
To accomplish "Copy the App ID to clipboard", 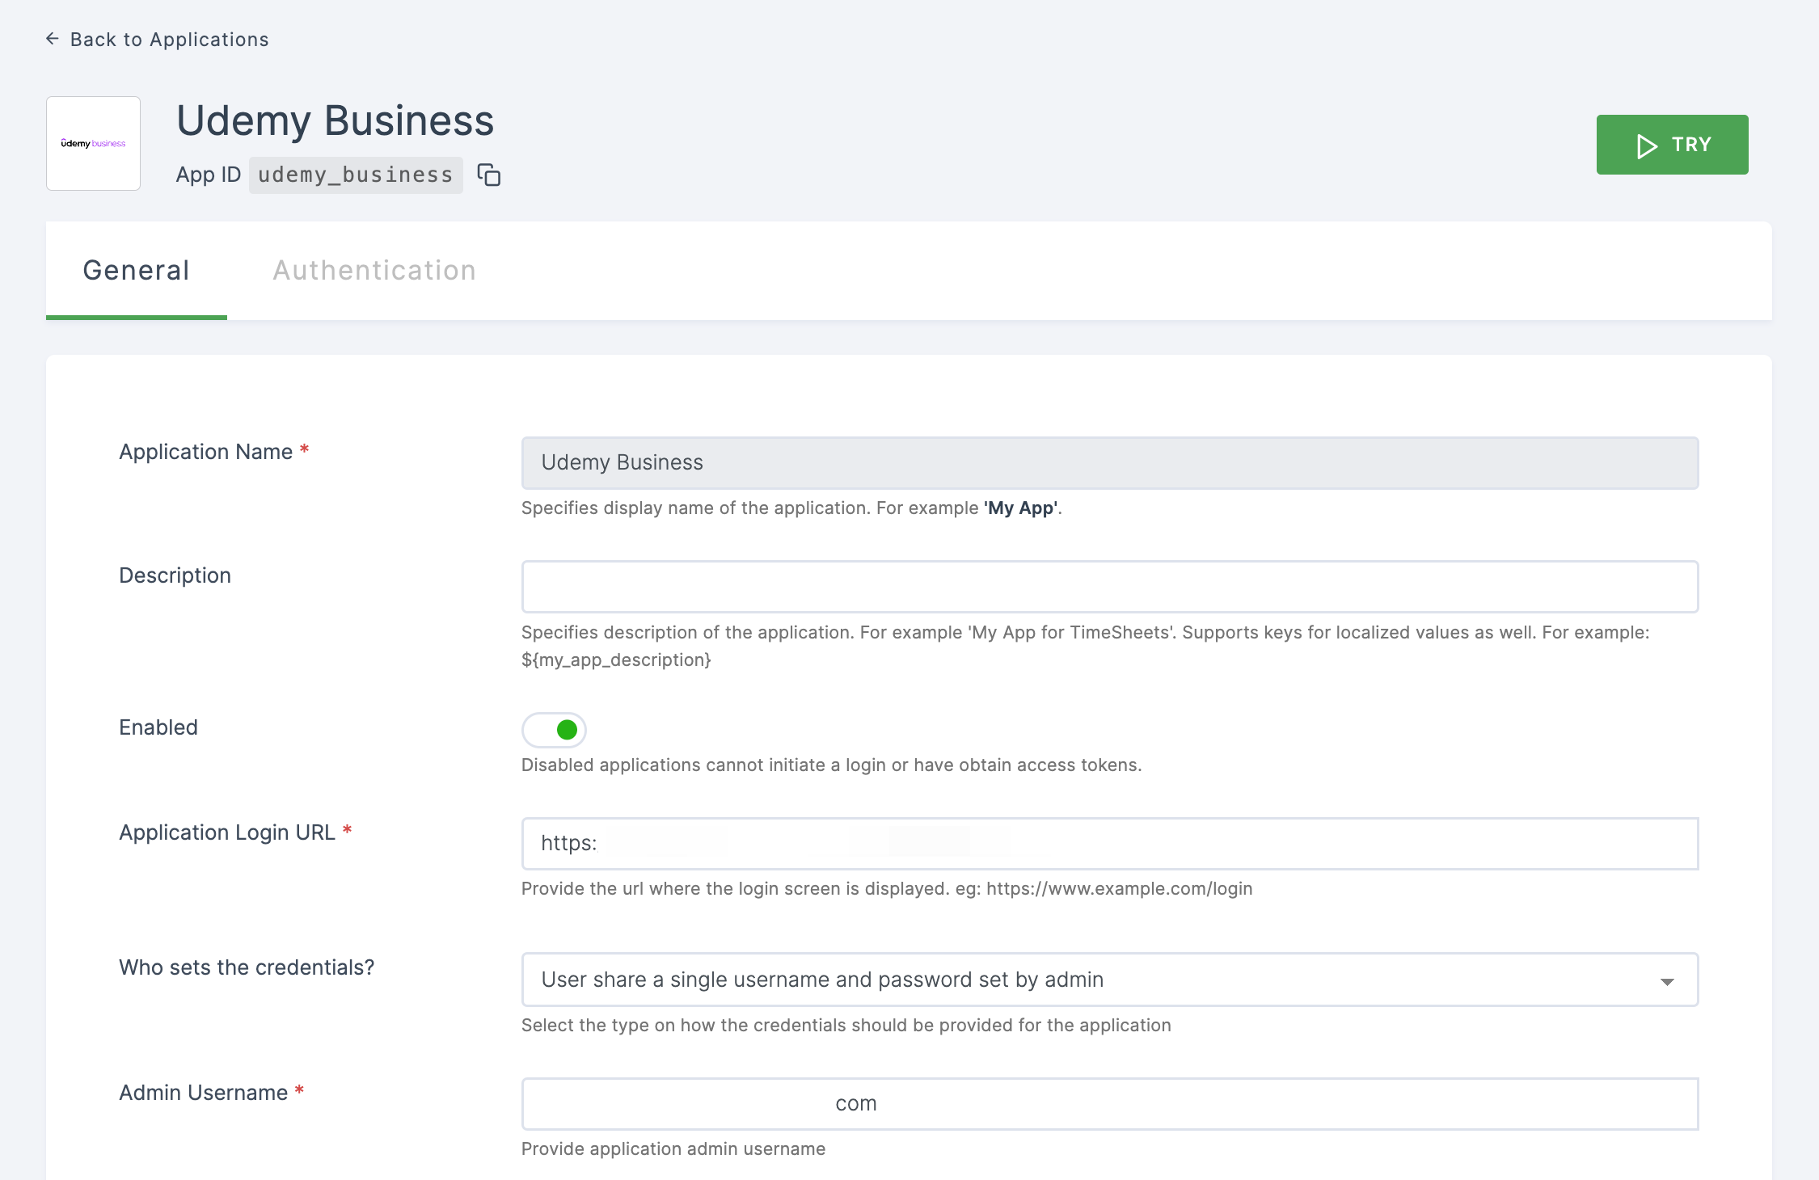I will (x=489, y=175).
